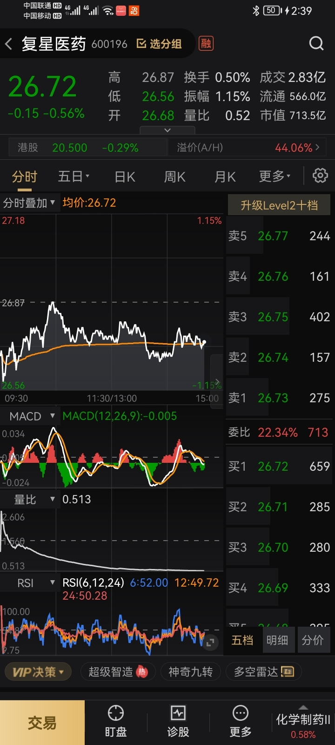
Task: Expand chart with fullscreen icon
Action: click(x=210, y=643)
